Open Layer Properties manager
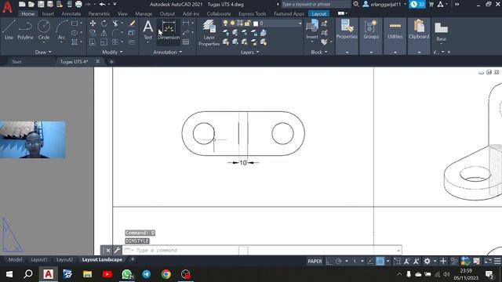Image resolution: width=502 pixels, height=282 pixels. point(209,33)
